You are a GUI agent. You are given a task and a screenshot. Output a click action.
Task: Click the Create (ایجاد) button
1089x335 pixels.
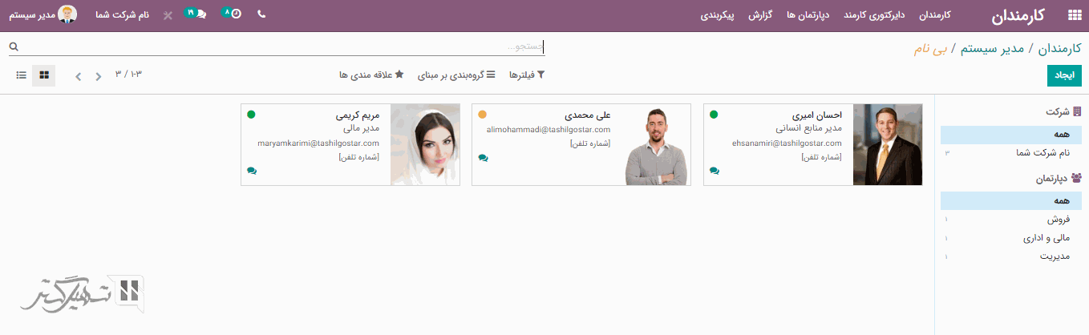[1064, 75]
